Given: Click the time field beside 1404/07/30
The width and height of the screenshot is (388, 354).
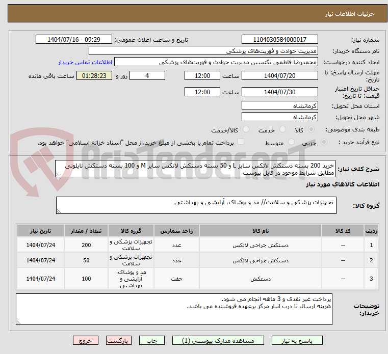Looking at the screenshot, I should click(202, 92).
